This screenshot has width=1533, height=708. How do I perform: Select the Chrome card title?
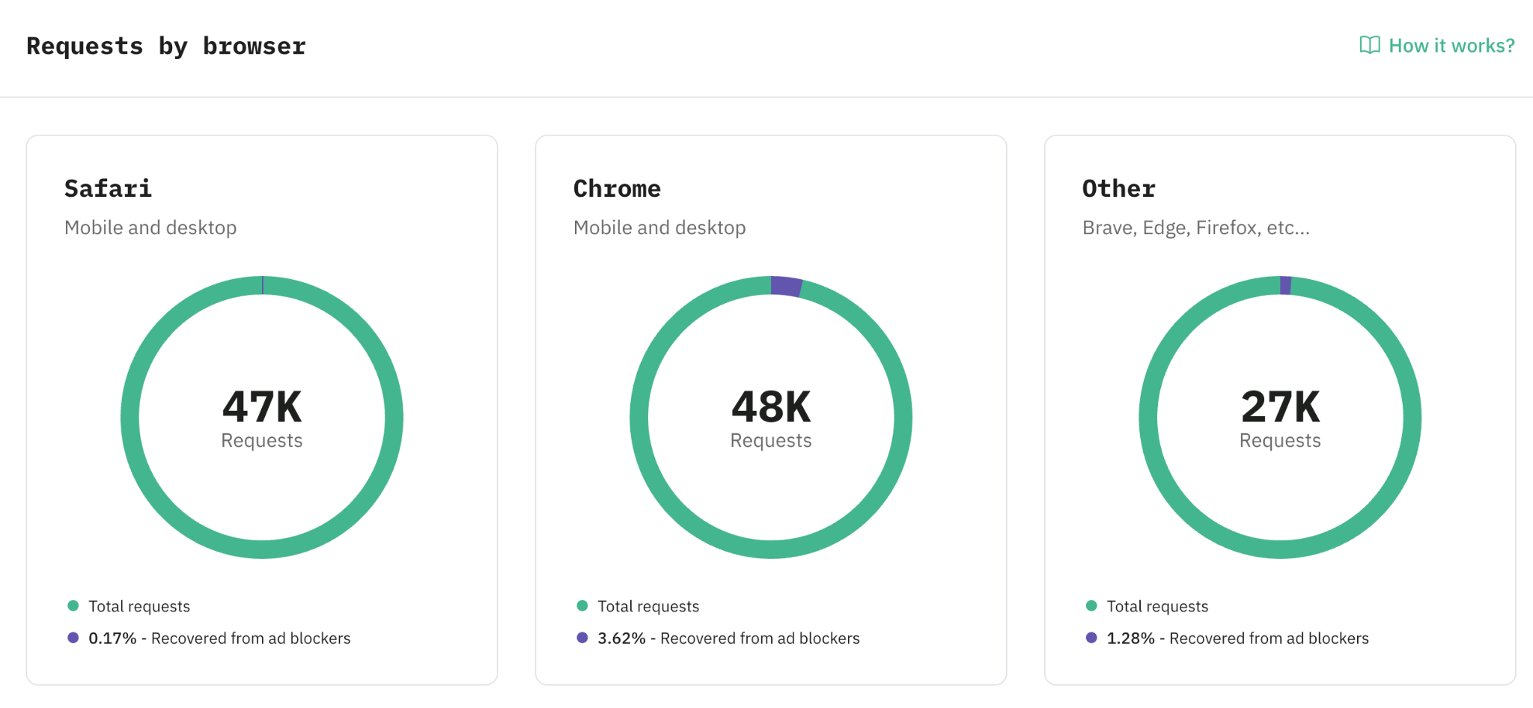tap(617, 189)
